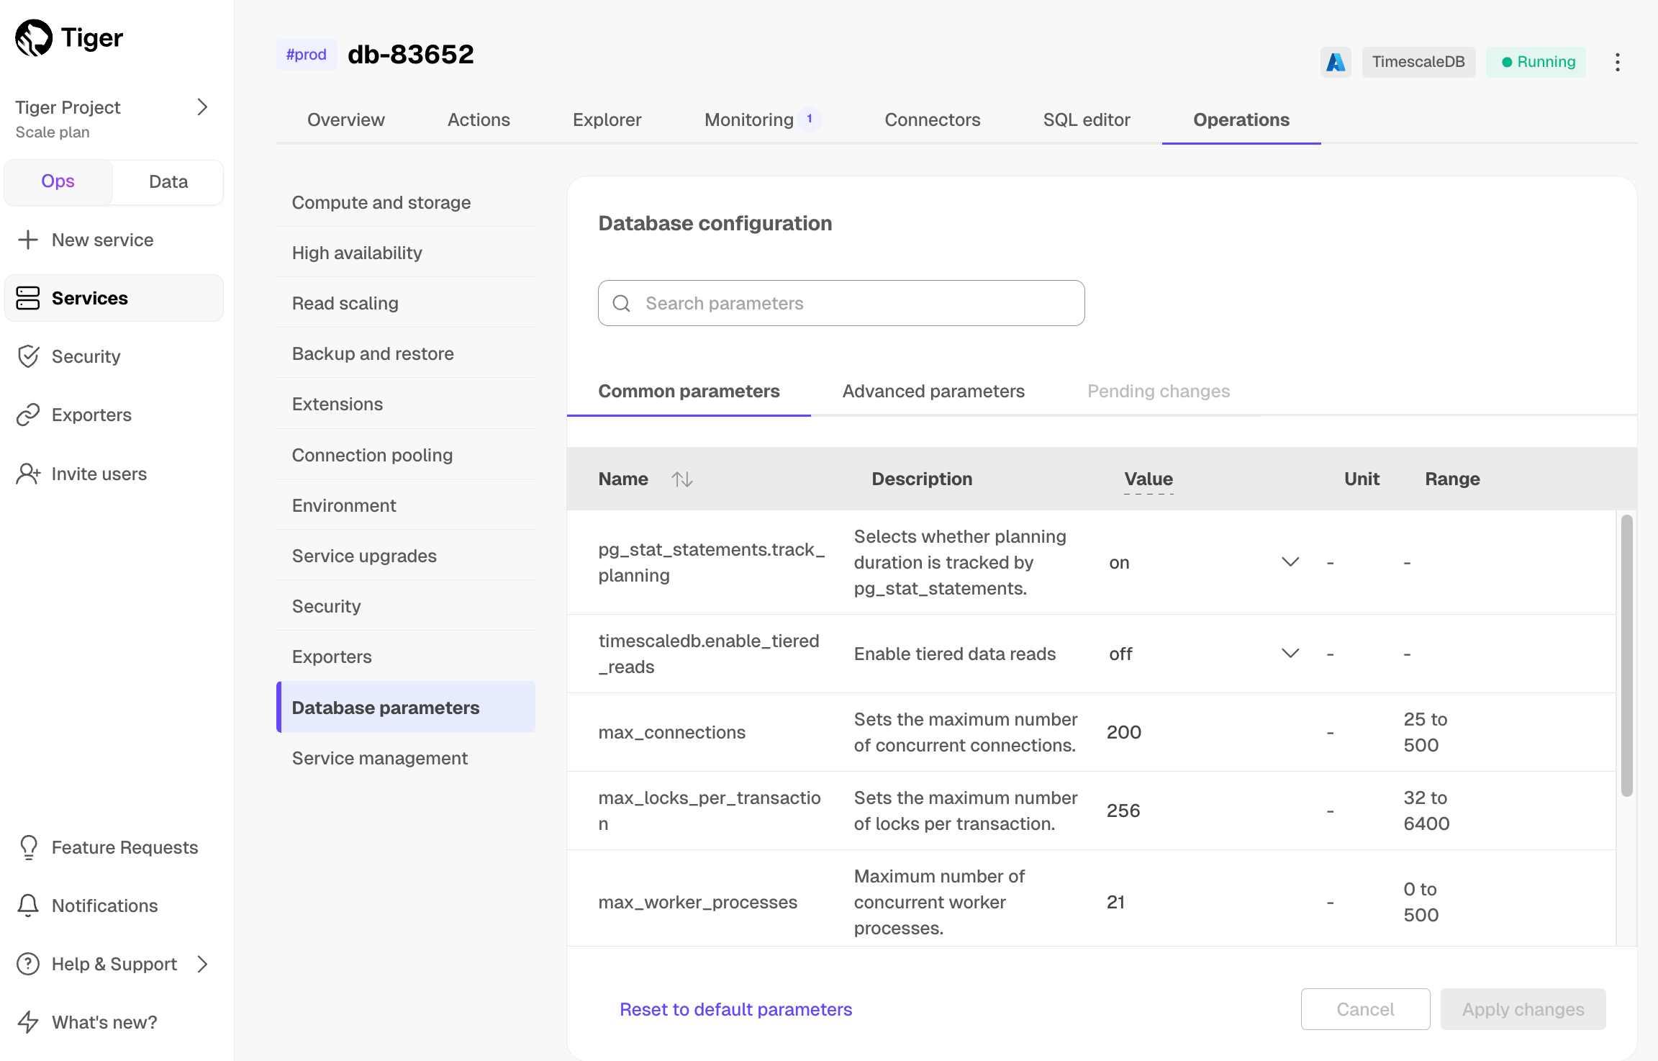This screenshot has height=1061, width=1658.
Task: Click the Tiger logo icon
Action: pos(34,37)
